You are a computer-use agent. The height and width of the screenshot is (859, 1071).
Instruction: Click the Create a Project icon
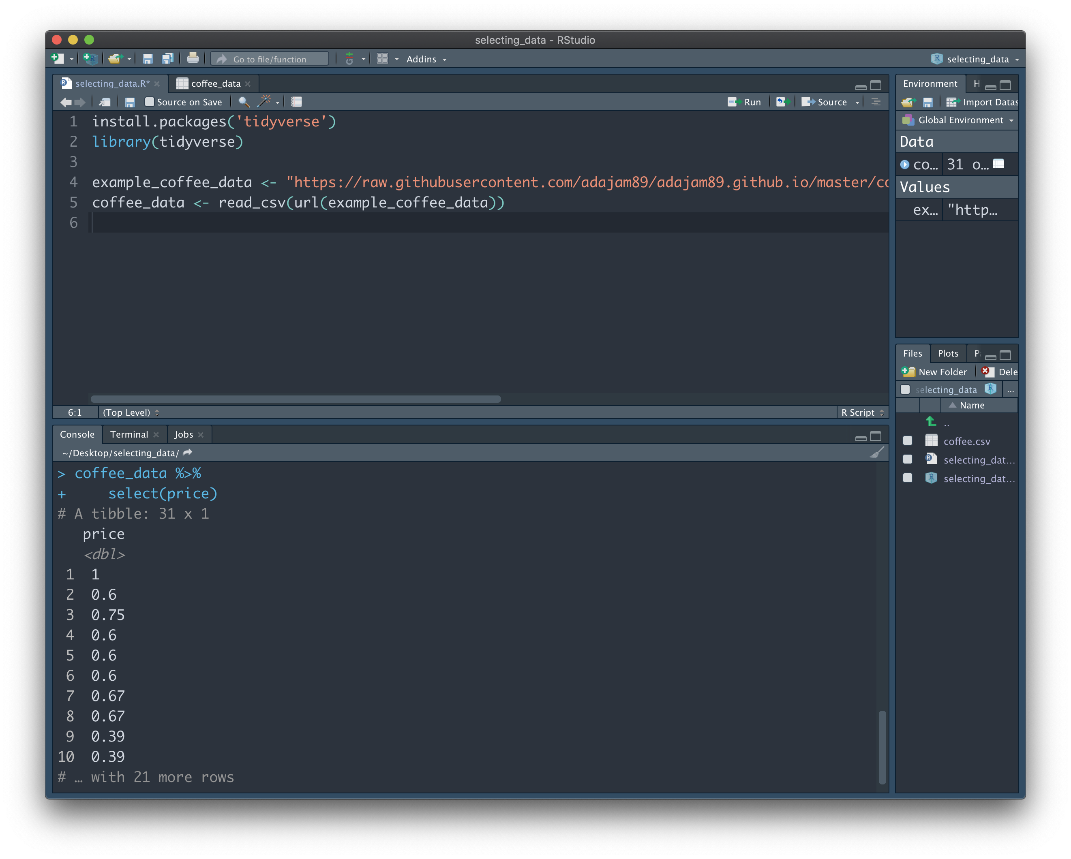coord(90,59)
